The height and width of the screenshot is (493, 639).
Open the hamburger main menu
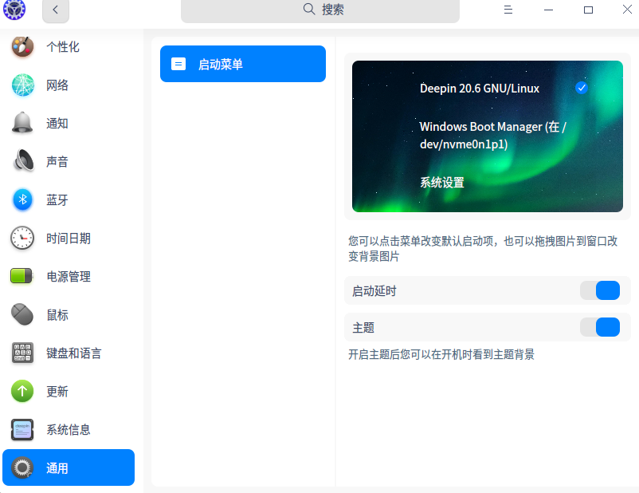[508, 10]
